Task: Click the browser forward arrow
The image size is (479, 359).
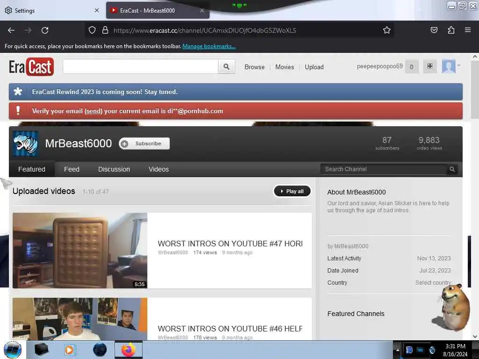Action: pos(28,30)
